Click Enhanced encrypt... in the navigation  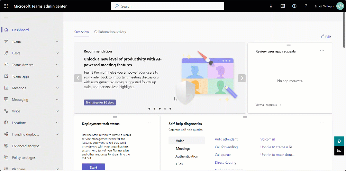(27, 146)
